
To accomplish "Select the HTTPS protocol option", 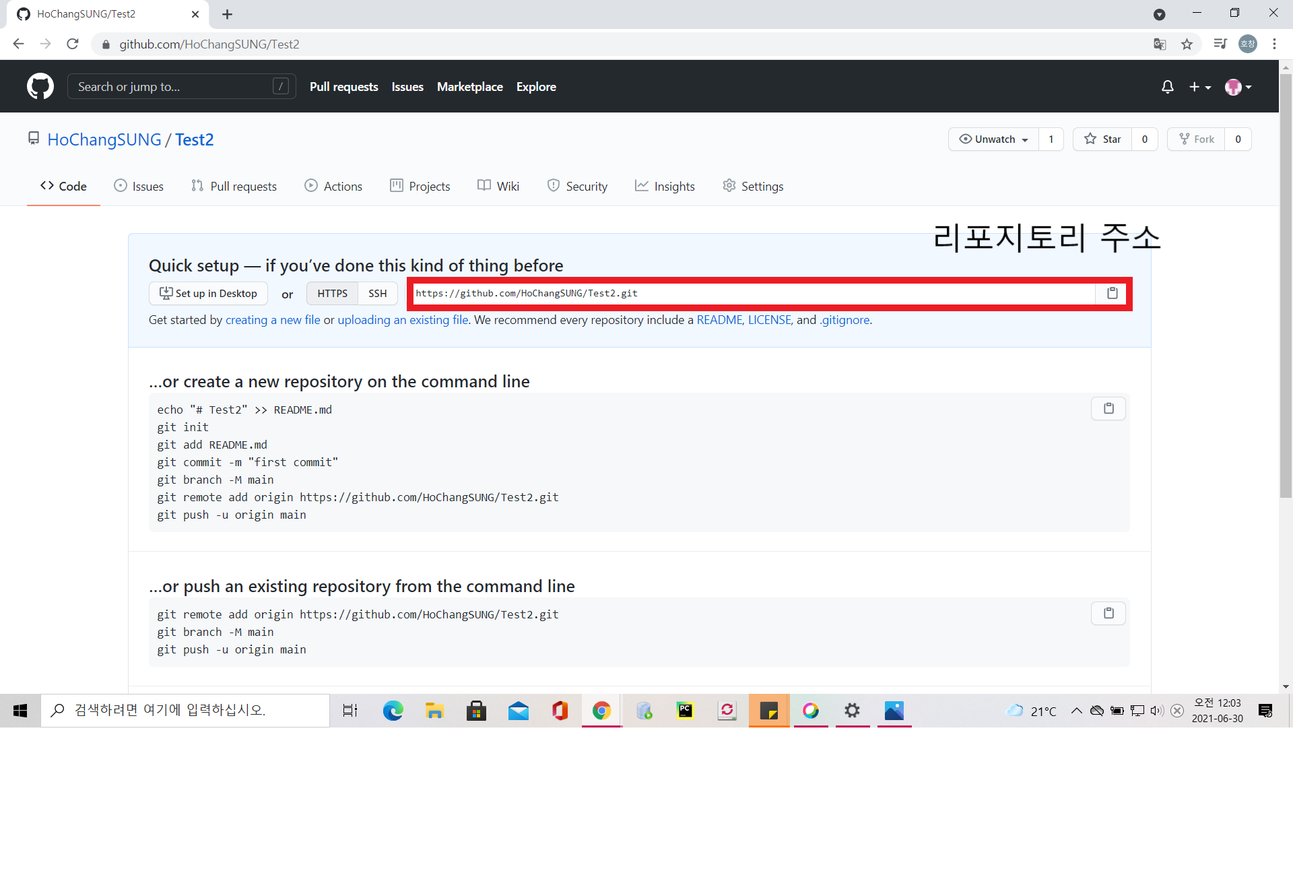I will pyautogui.click(x=332, y=294).
